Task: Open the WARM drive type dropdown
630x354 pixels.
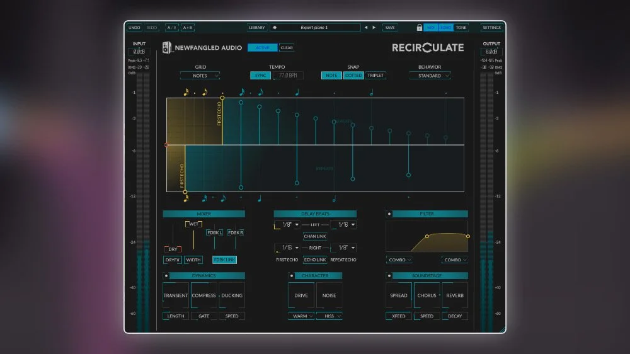Action: (301, 316)
